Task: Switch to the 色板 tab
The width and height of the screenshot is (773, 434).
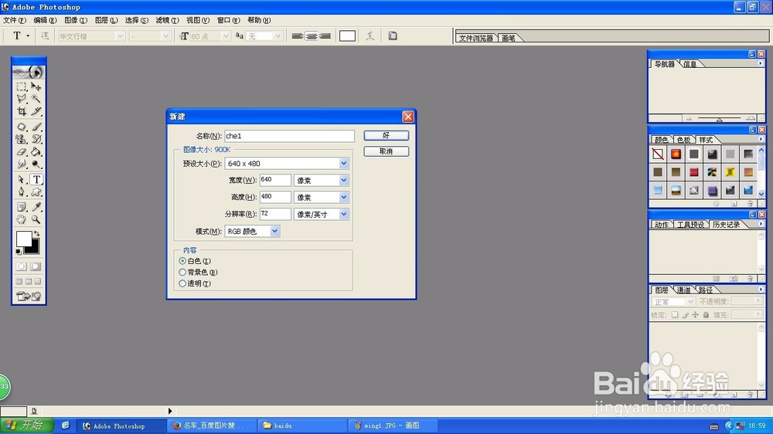Action: (x=683, y=140)
